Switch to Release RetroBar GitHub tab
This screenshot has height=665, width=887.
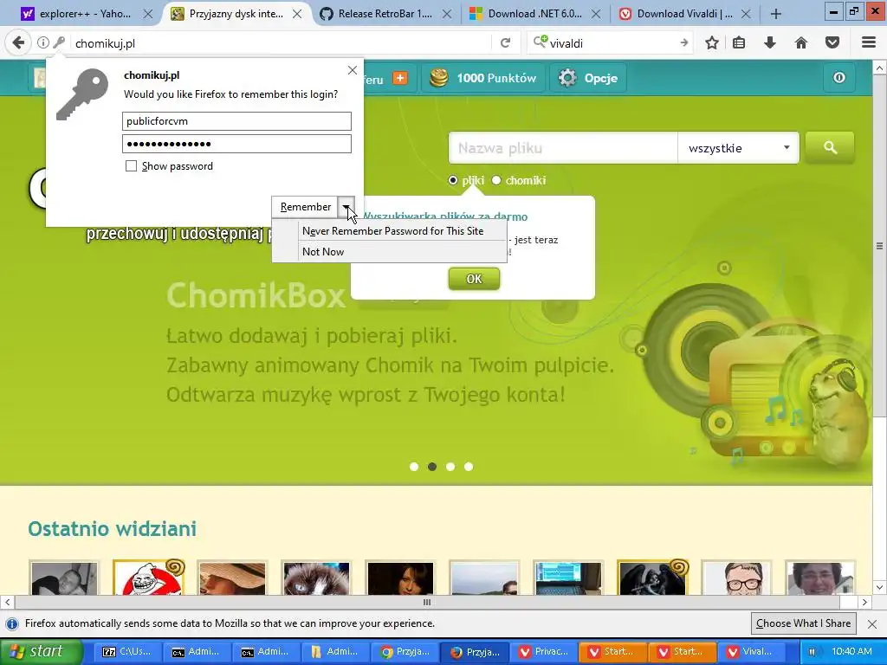click(x=385, y=14)
